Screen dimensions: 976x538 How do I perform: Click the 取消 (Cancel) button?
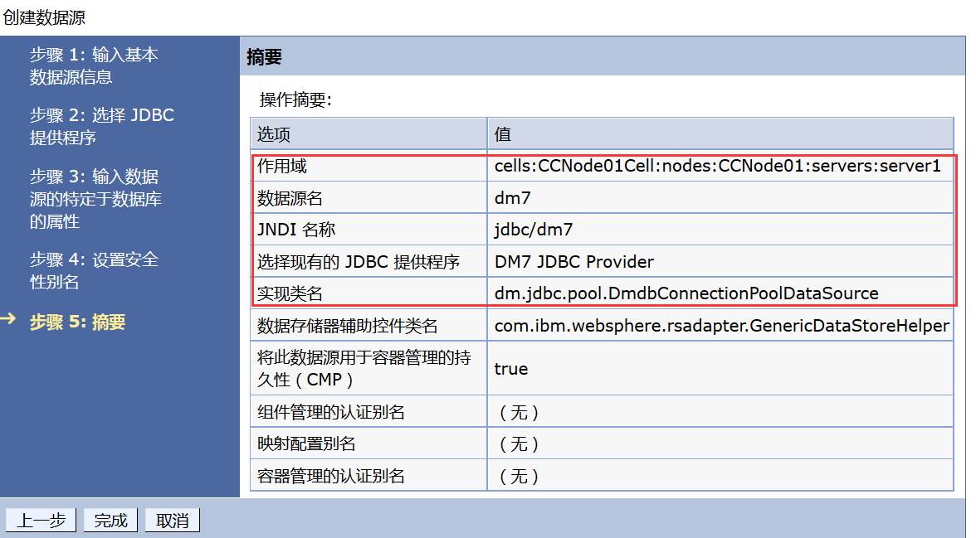(x=172, y=520)
